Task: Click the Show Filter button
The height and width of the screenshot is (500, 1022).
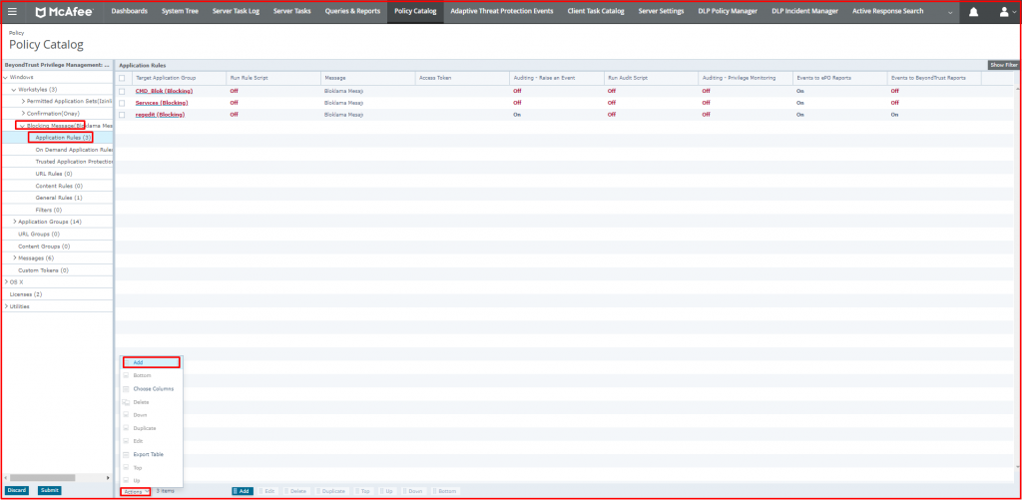Action: click(x=1003, y=65)
